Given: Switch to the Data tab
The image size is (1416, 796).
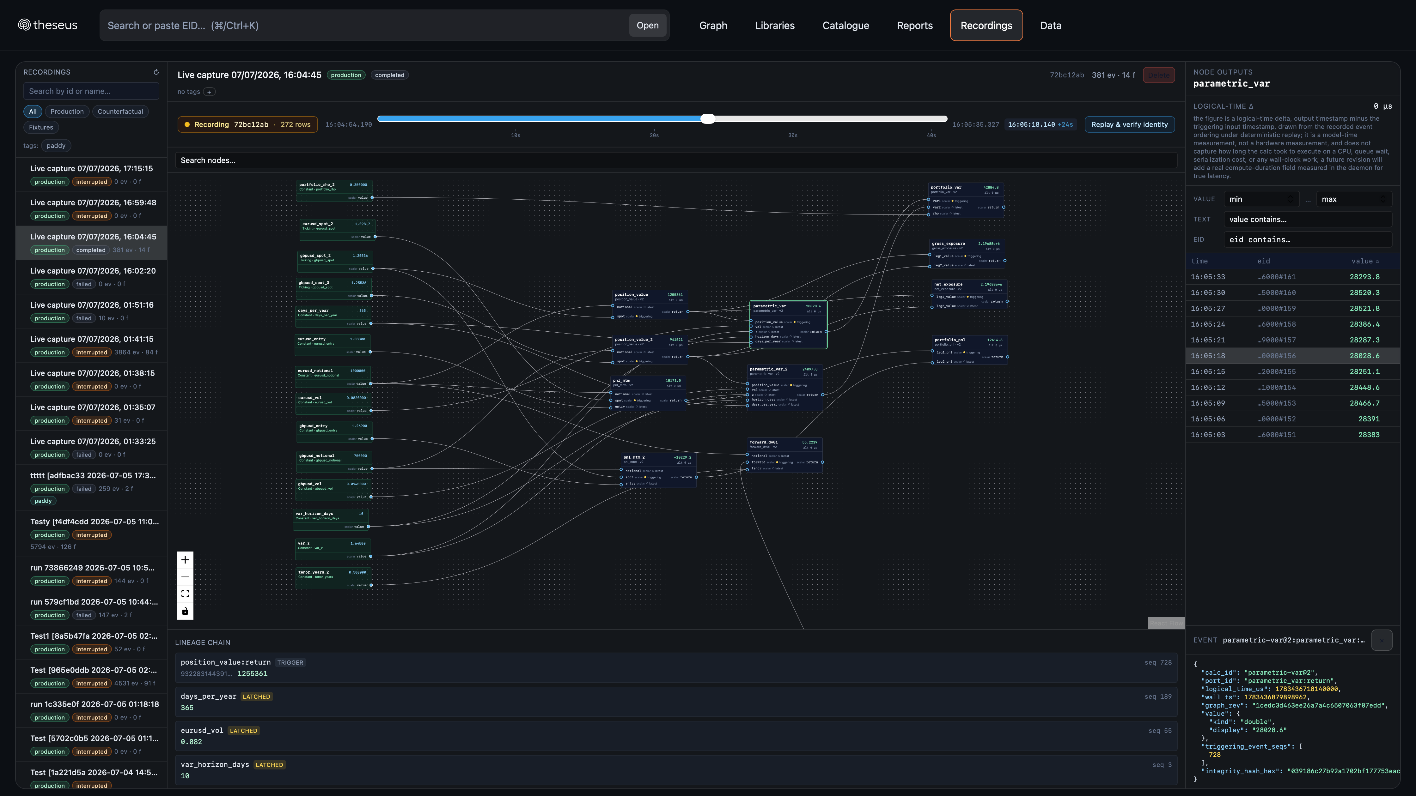Looking at the screenshot, I should click(x=1050, y=25).
